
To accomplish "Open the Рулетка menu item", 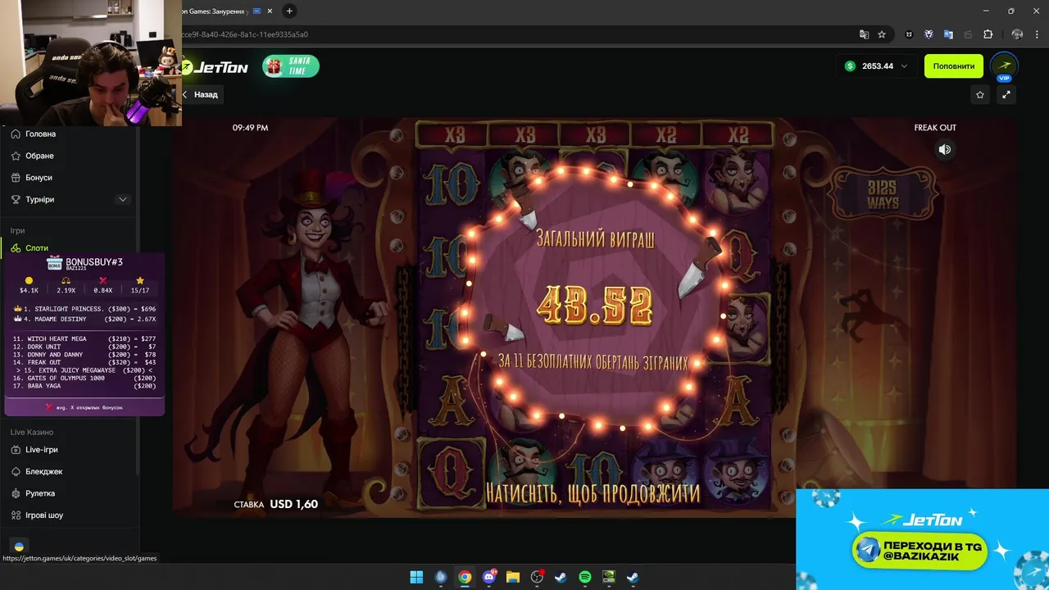I will pos(40,493).
